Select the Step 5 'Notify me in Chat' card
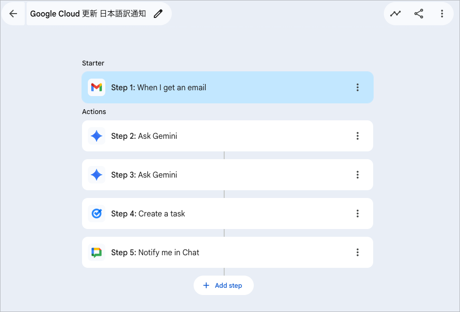The width and height of the screenshot is (460, 312). click(228, 252)
